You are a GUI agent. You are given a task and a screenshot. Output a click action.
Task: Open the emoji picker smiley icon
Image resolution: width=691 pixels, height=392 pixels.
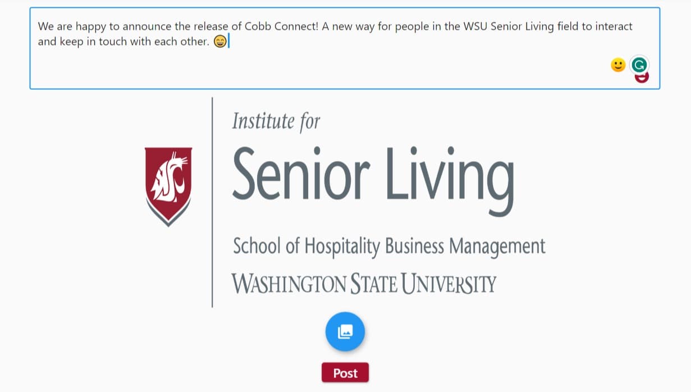pyautogui.click(x=618, y=65)
